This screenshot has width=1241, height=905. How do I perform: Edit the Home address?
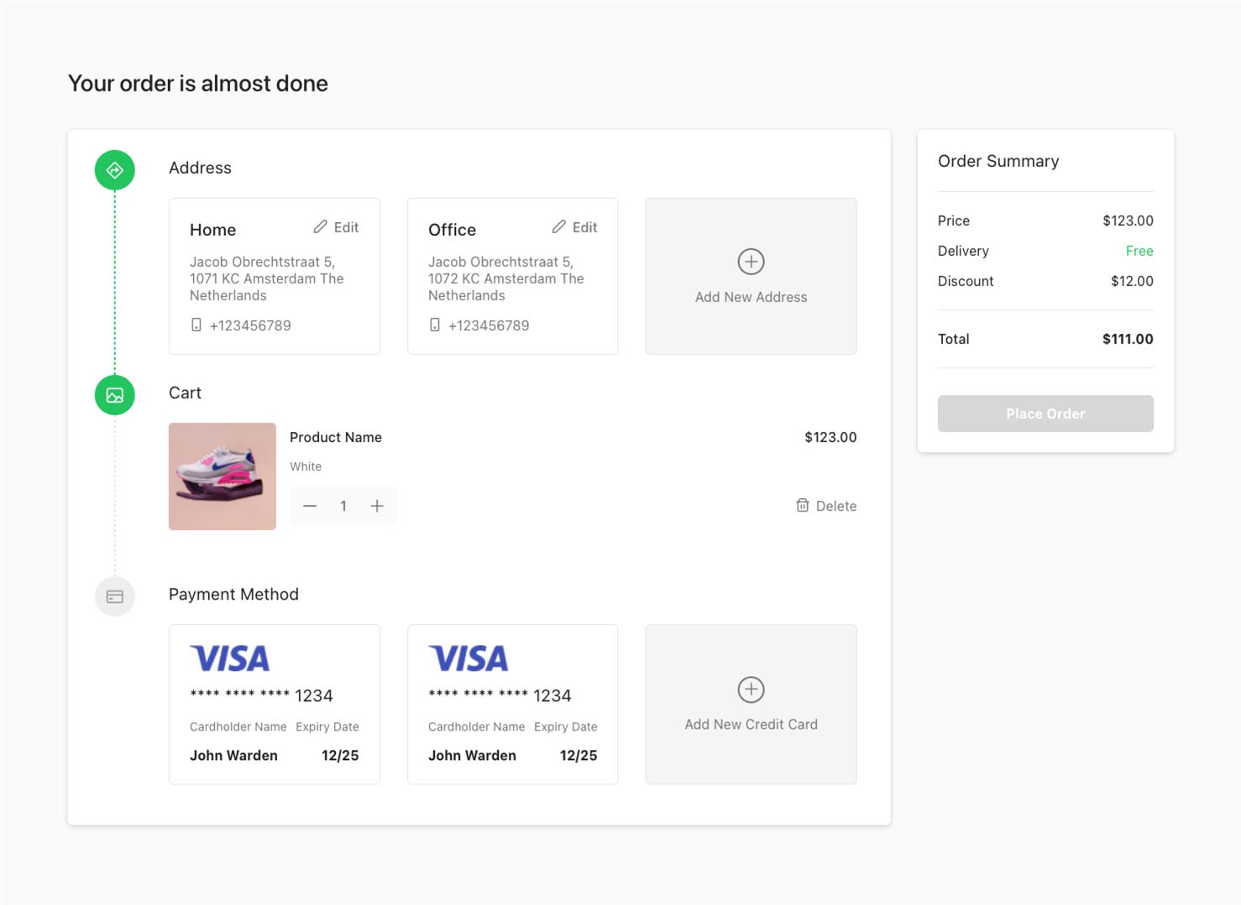coord(336,227)
